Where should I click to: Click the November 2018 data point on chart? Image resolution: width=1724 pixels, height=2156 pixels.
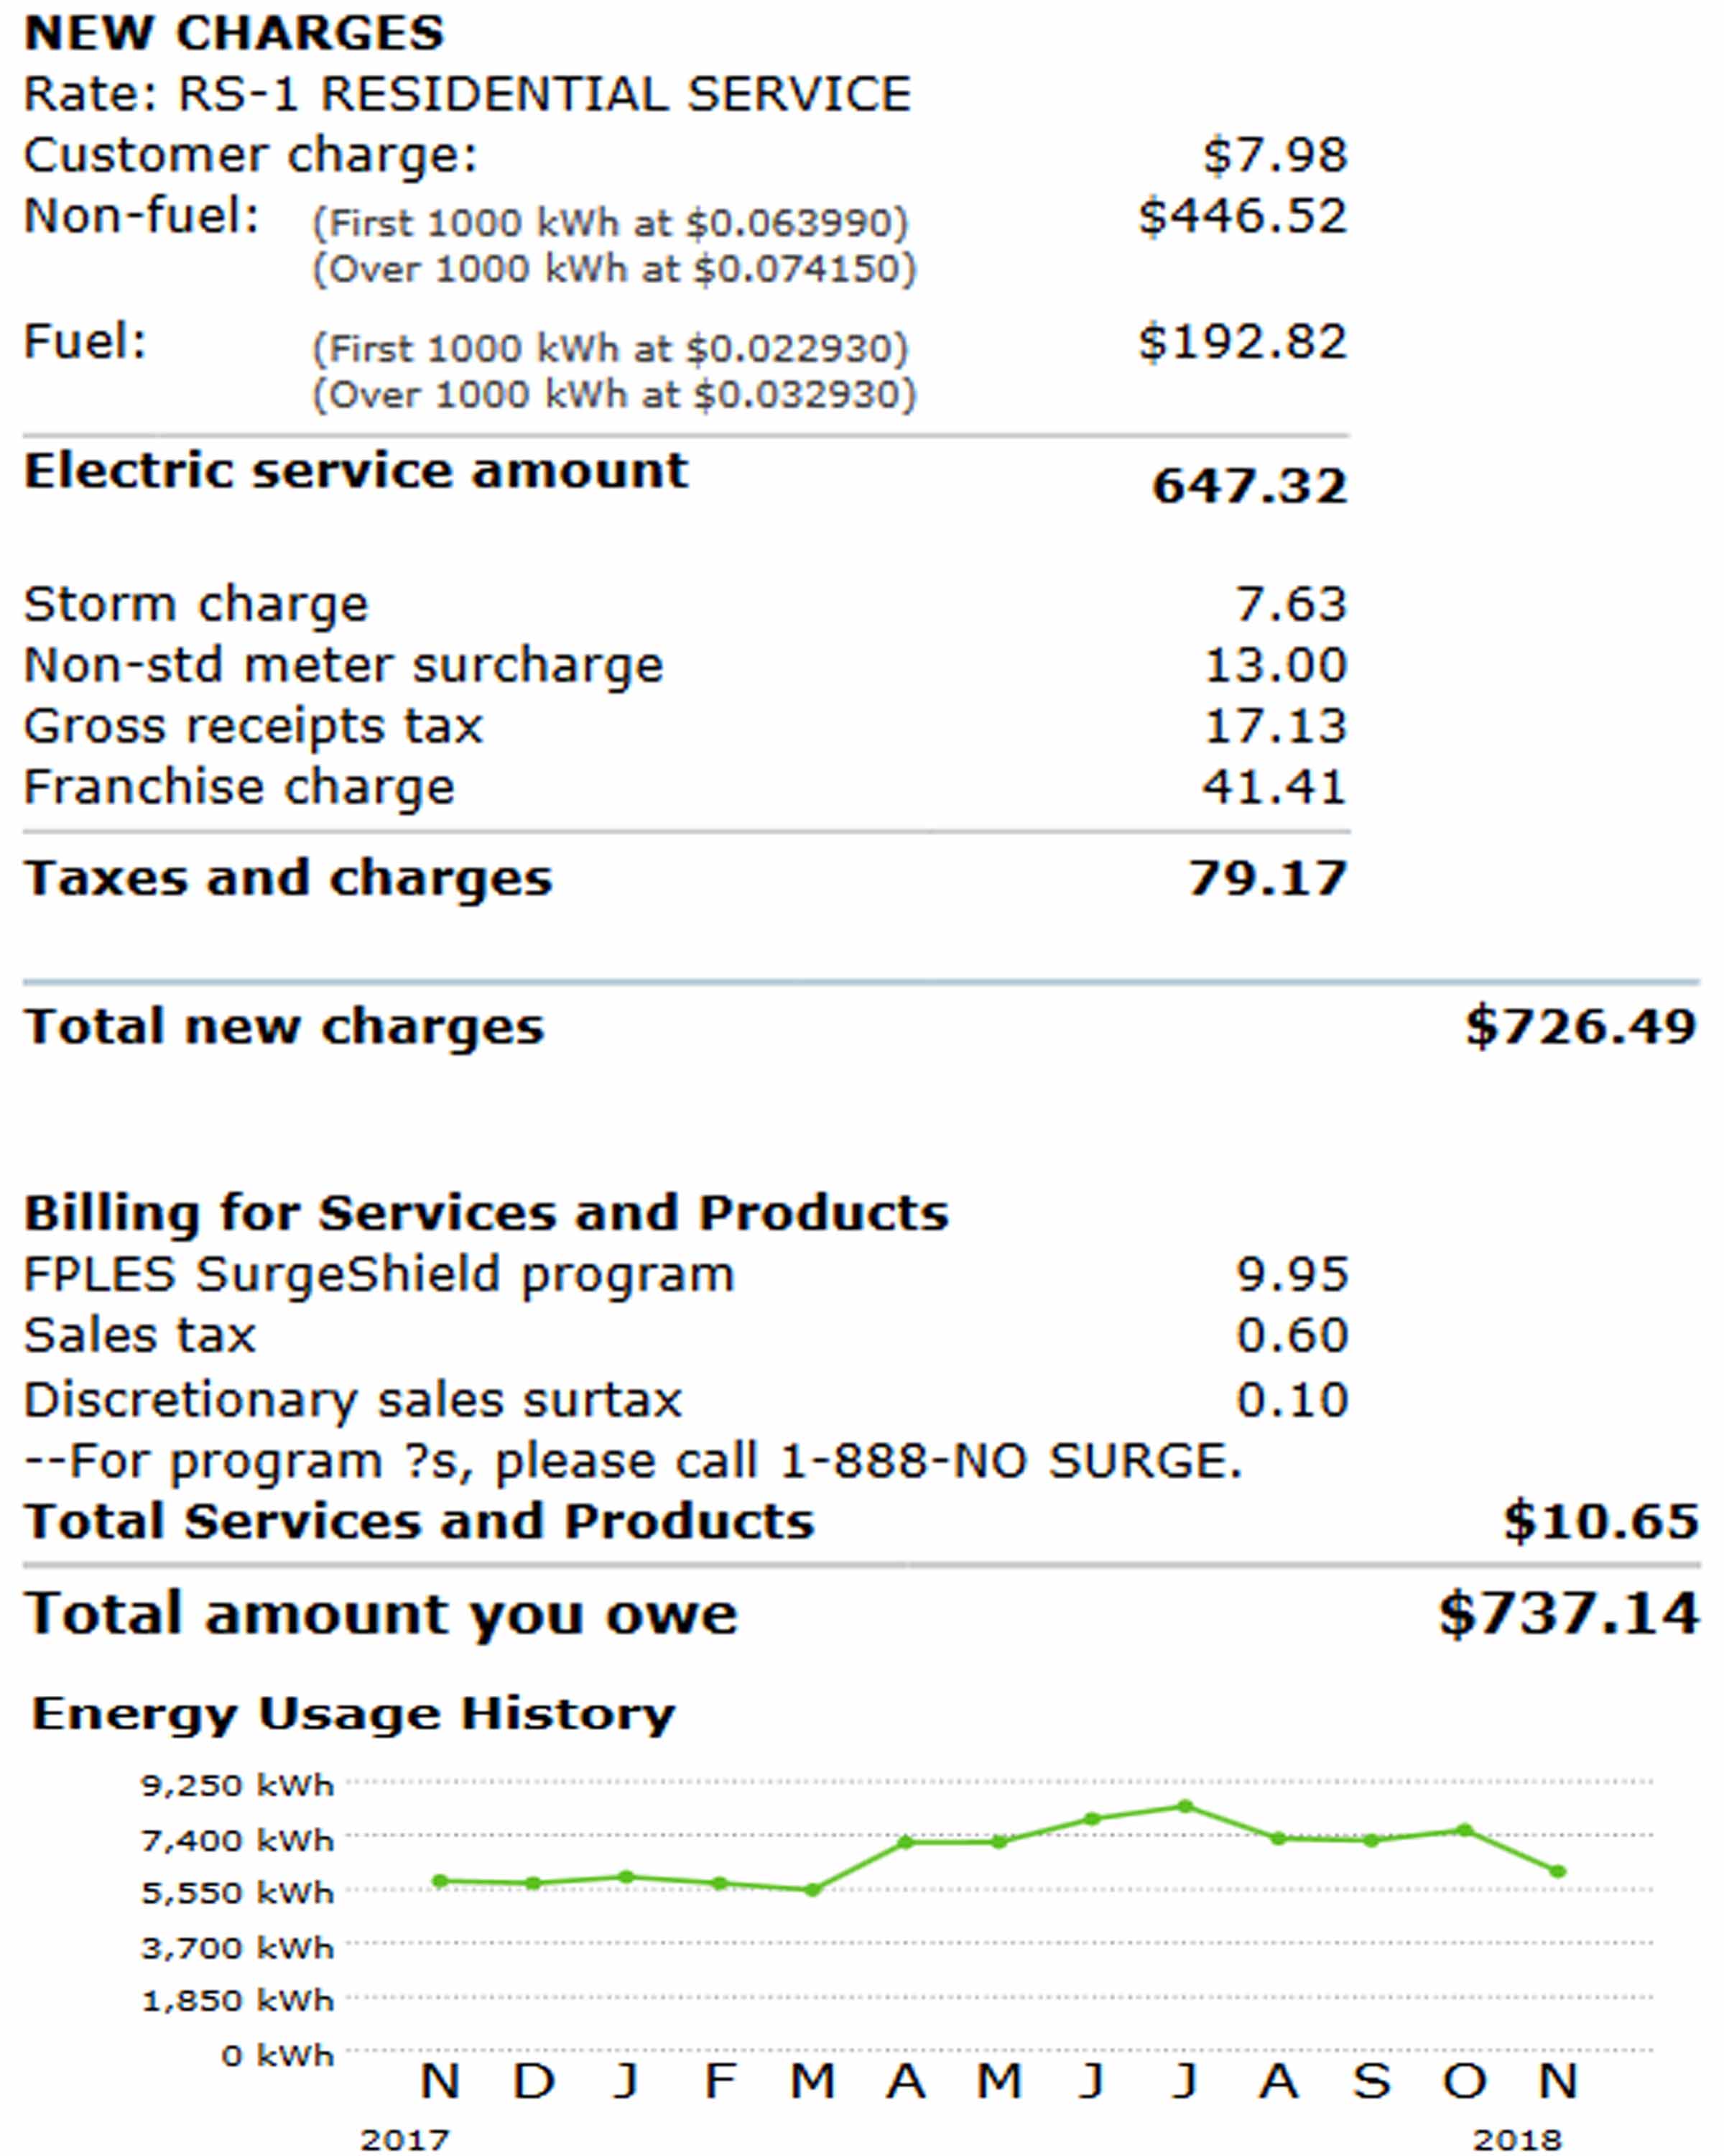pos(1558,1871)
